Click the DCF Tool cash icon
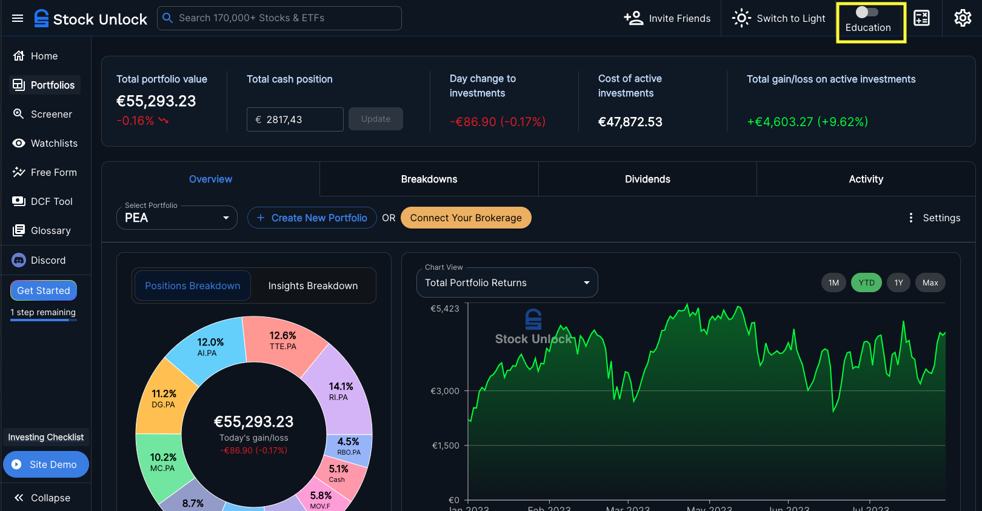Viewport: 982px width, 511px height. coord(19,201)
